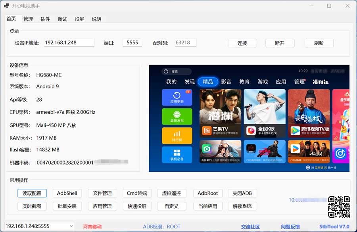Click the 应用更新 tile icon in TV preview
The width and height of the screenshot is (357, 232).
click(177, 96)
